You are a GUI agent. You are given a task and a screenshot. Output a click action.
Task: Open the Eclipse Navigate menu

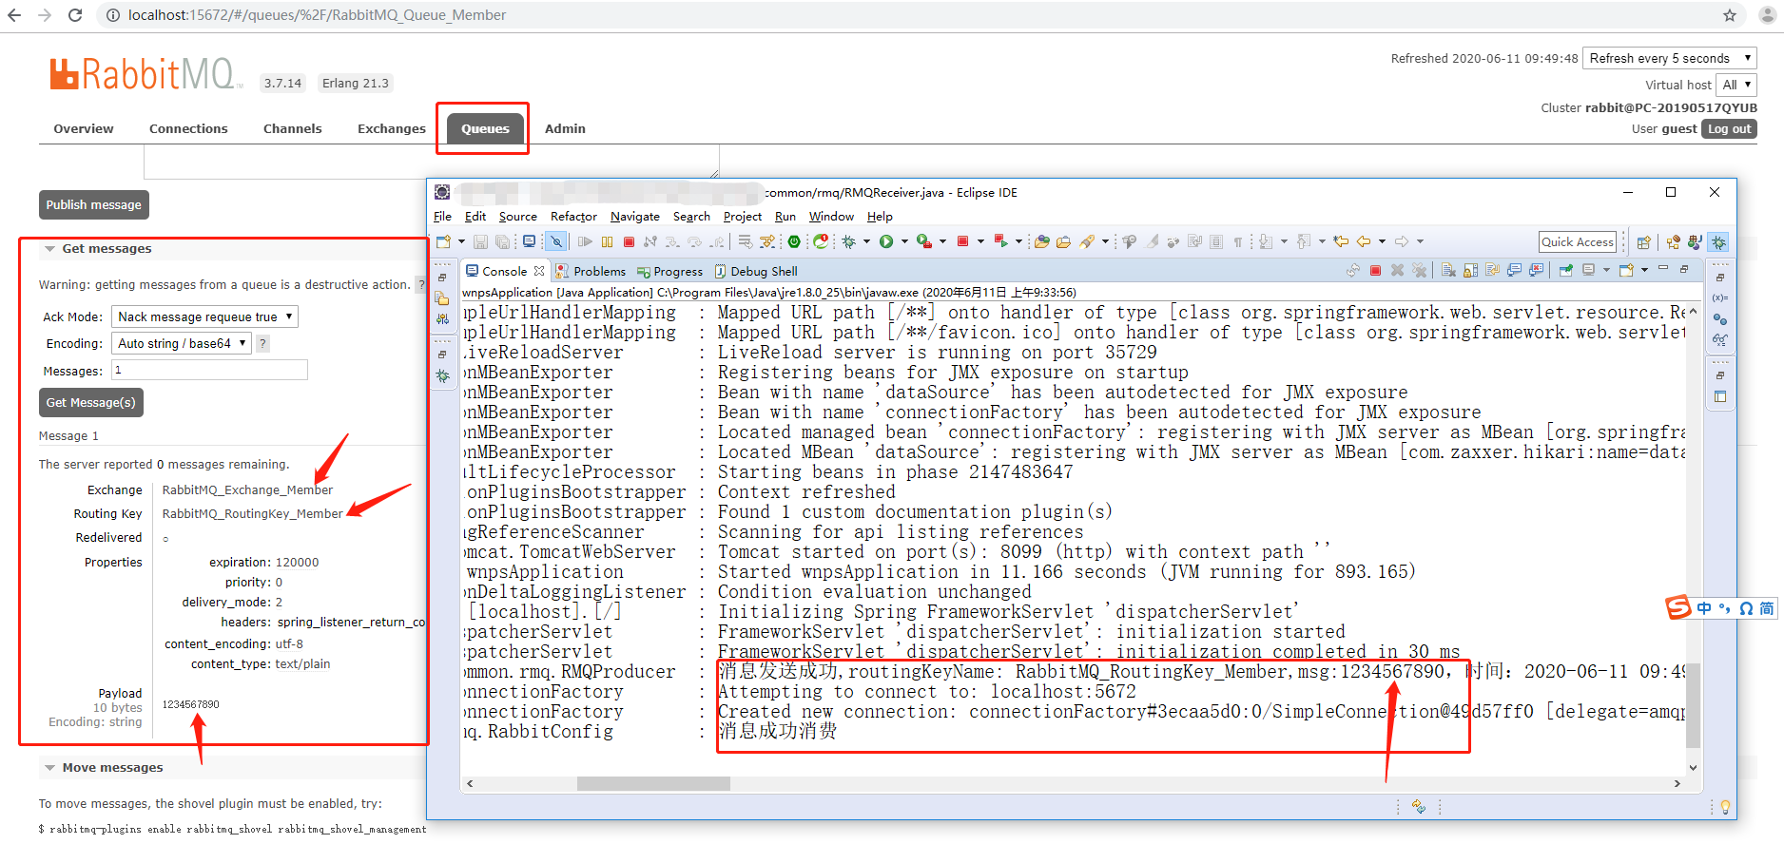pos(635,217)
